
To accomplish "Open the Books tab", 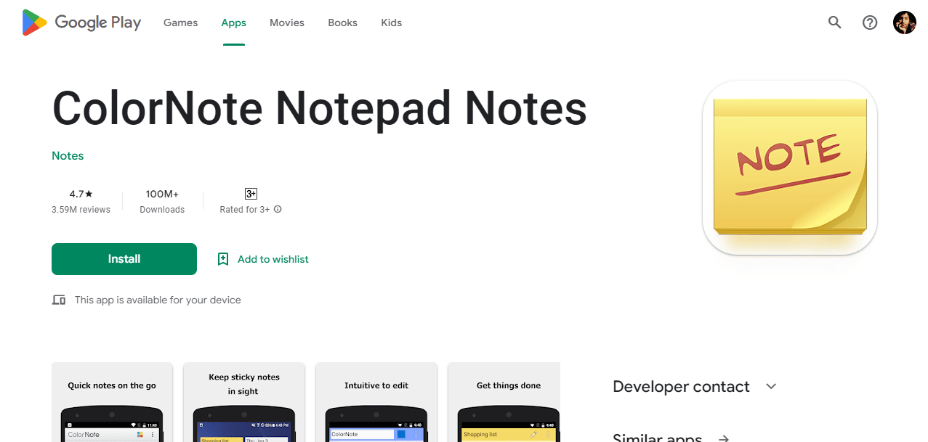I will [x=342, y=22].
